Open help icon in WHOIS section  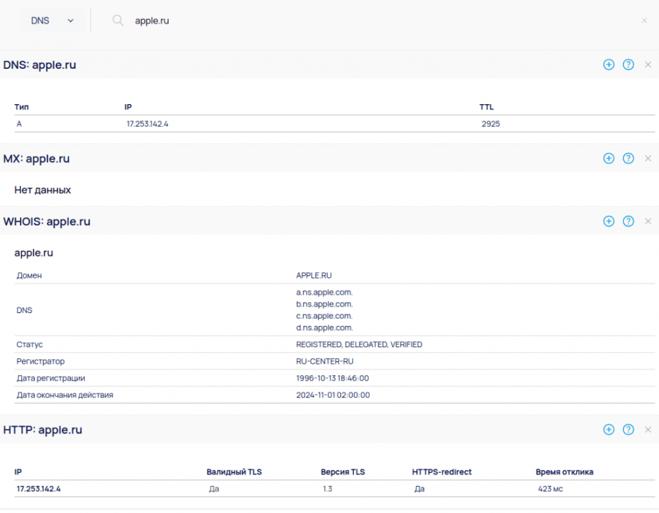click(x=628, y=221)
